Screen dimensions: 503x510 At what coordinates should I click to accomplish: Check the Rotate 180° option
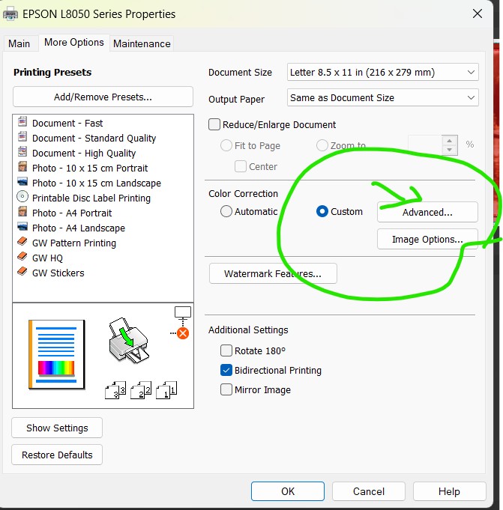[x=226, y=350]
